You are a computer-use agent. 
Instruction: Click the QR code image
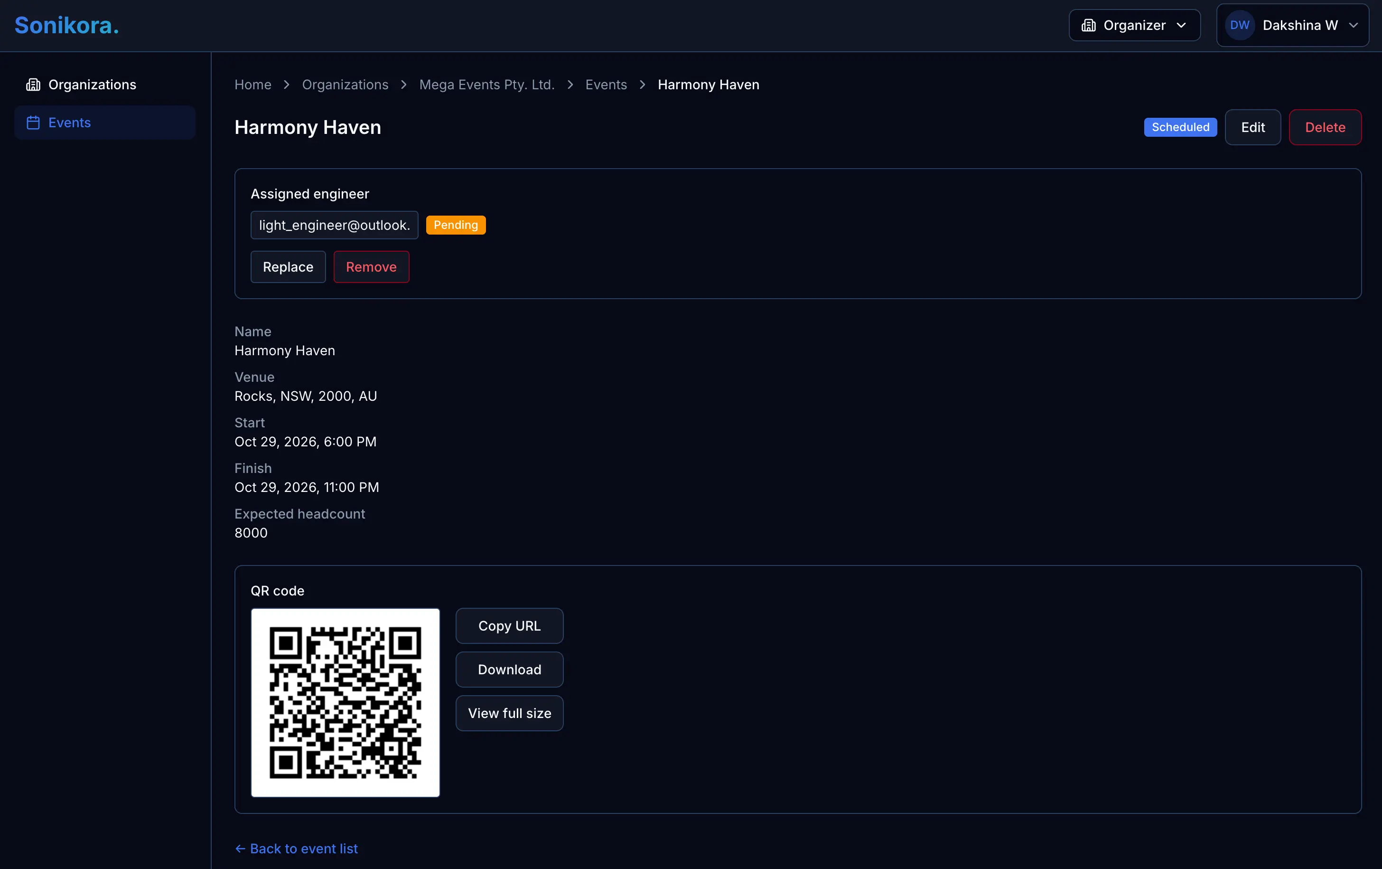(x=345, y=702)
